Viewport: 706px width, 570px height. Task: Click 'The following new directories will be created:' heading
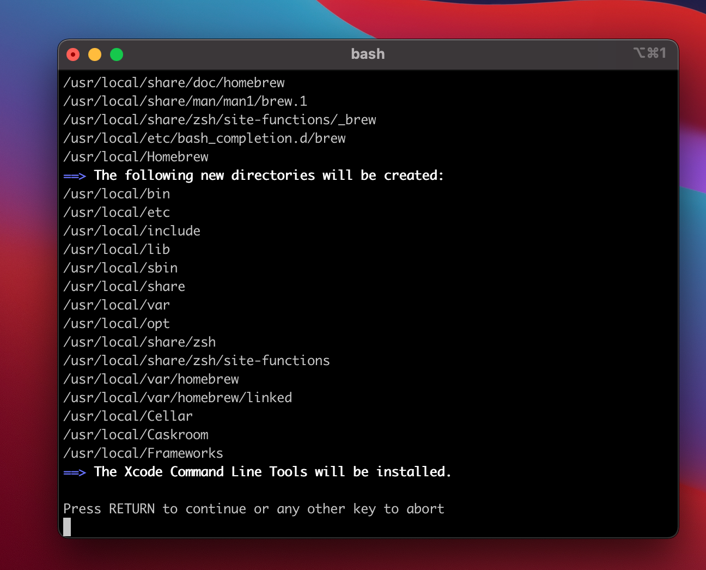coord(269,175)
